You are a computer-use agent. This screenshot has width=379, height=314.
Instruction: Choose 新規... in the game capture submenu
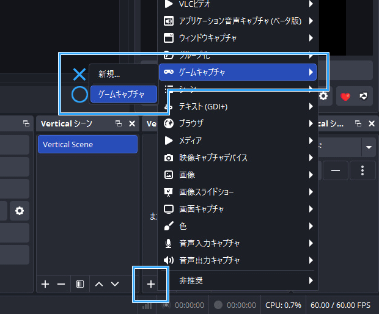[x=123, y=74]
